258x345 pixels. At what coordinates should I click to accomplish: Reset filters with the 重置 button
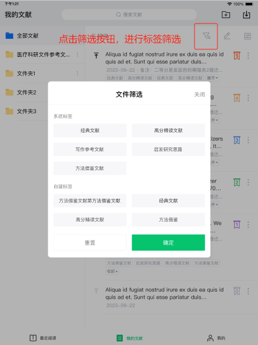(90, 242)
